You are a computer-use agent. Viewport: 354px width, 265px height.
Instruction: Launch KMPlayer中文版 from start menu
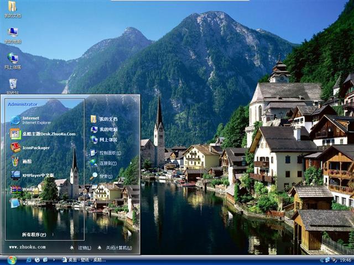click(x=32, y=175)
